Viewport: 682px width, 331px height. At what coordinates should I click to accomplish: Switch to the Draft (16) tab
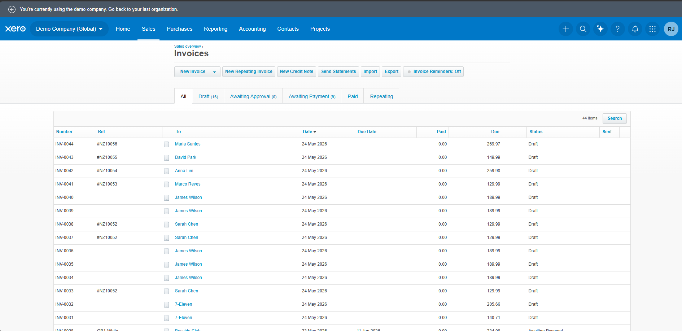208,96
